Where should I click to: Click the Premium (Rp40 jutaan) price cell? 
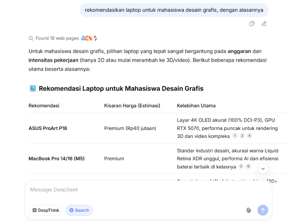[x=130, y=128]
